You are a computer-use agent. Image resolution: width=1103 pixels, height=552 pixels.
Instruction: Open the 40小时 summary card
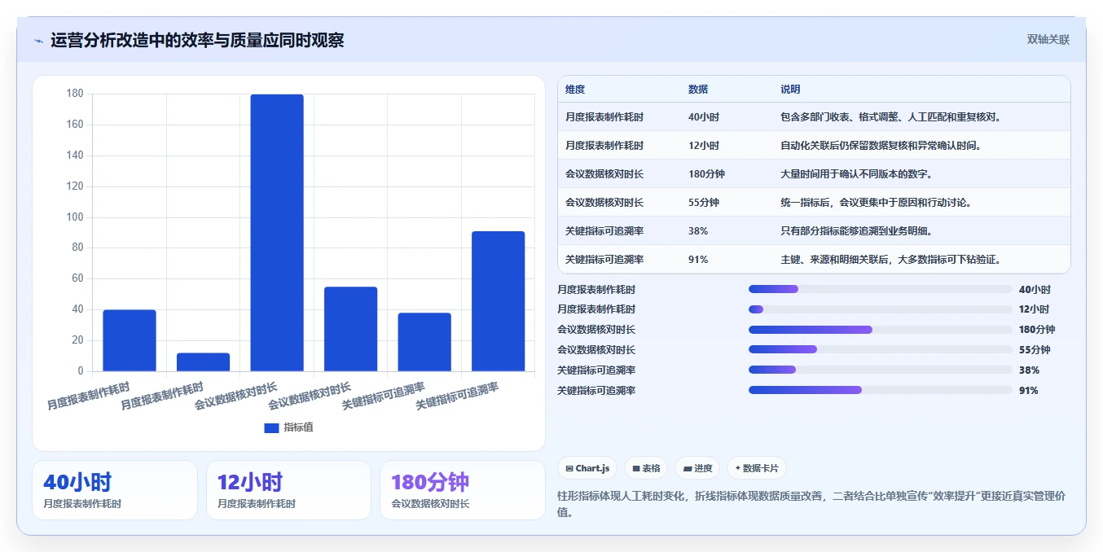[x=115, y=490]
